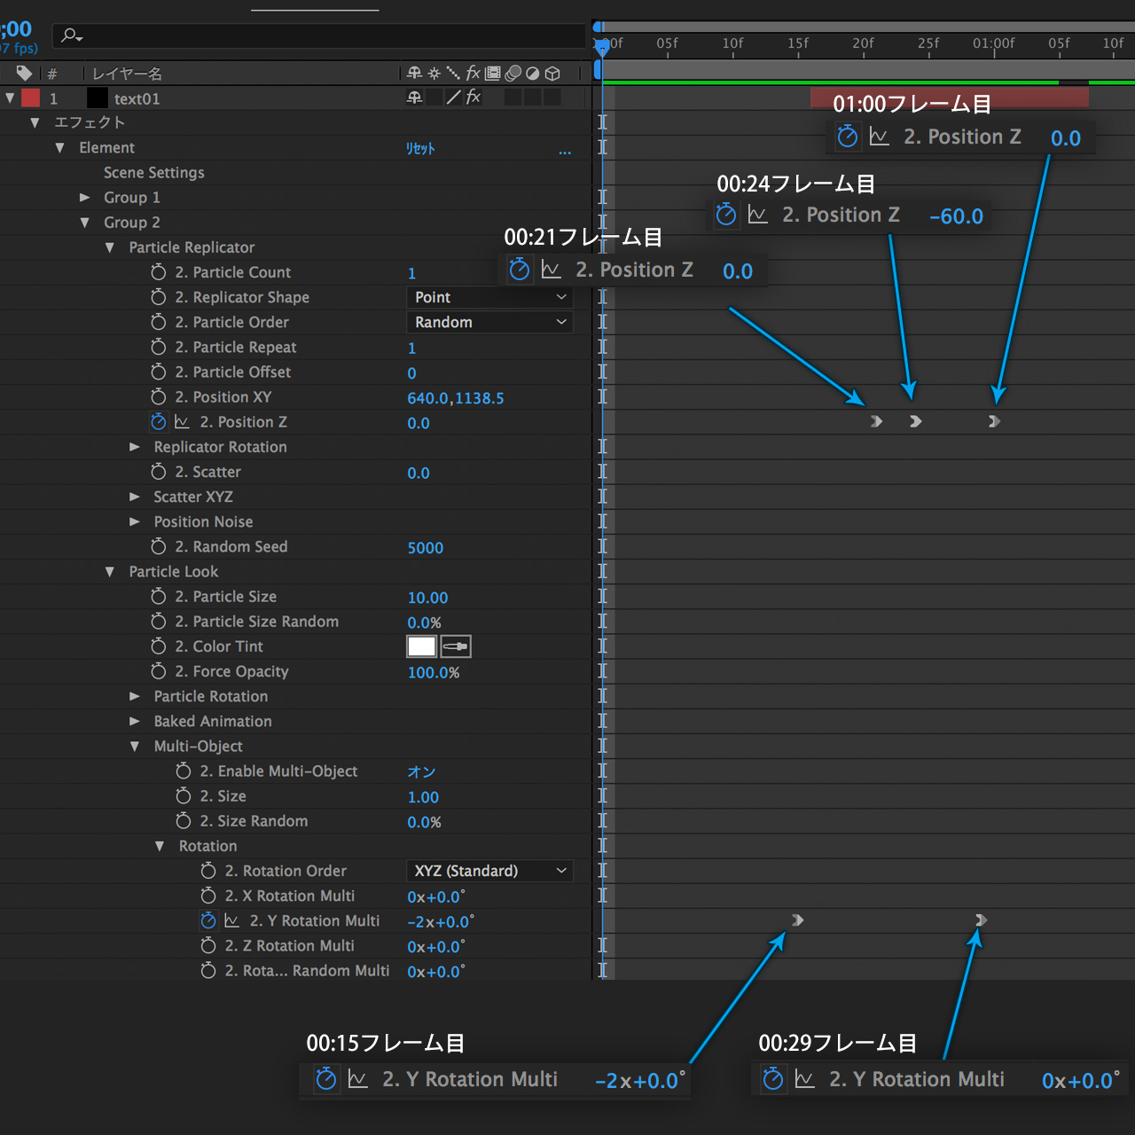Click the stopwatch icon beside Particle Count
This screenshot has width=1135, height=1135.
[159, 272]
